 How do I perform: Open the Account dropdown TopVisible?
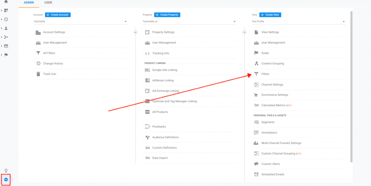80,21
